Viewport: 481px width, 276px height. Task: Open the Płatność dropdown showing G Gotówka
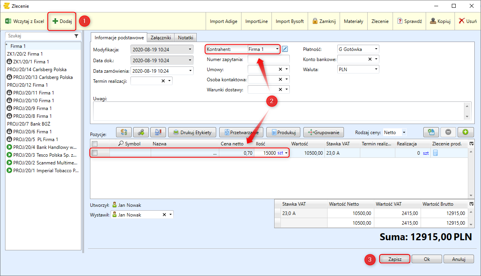tap(358, 49)
